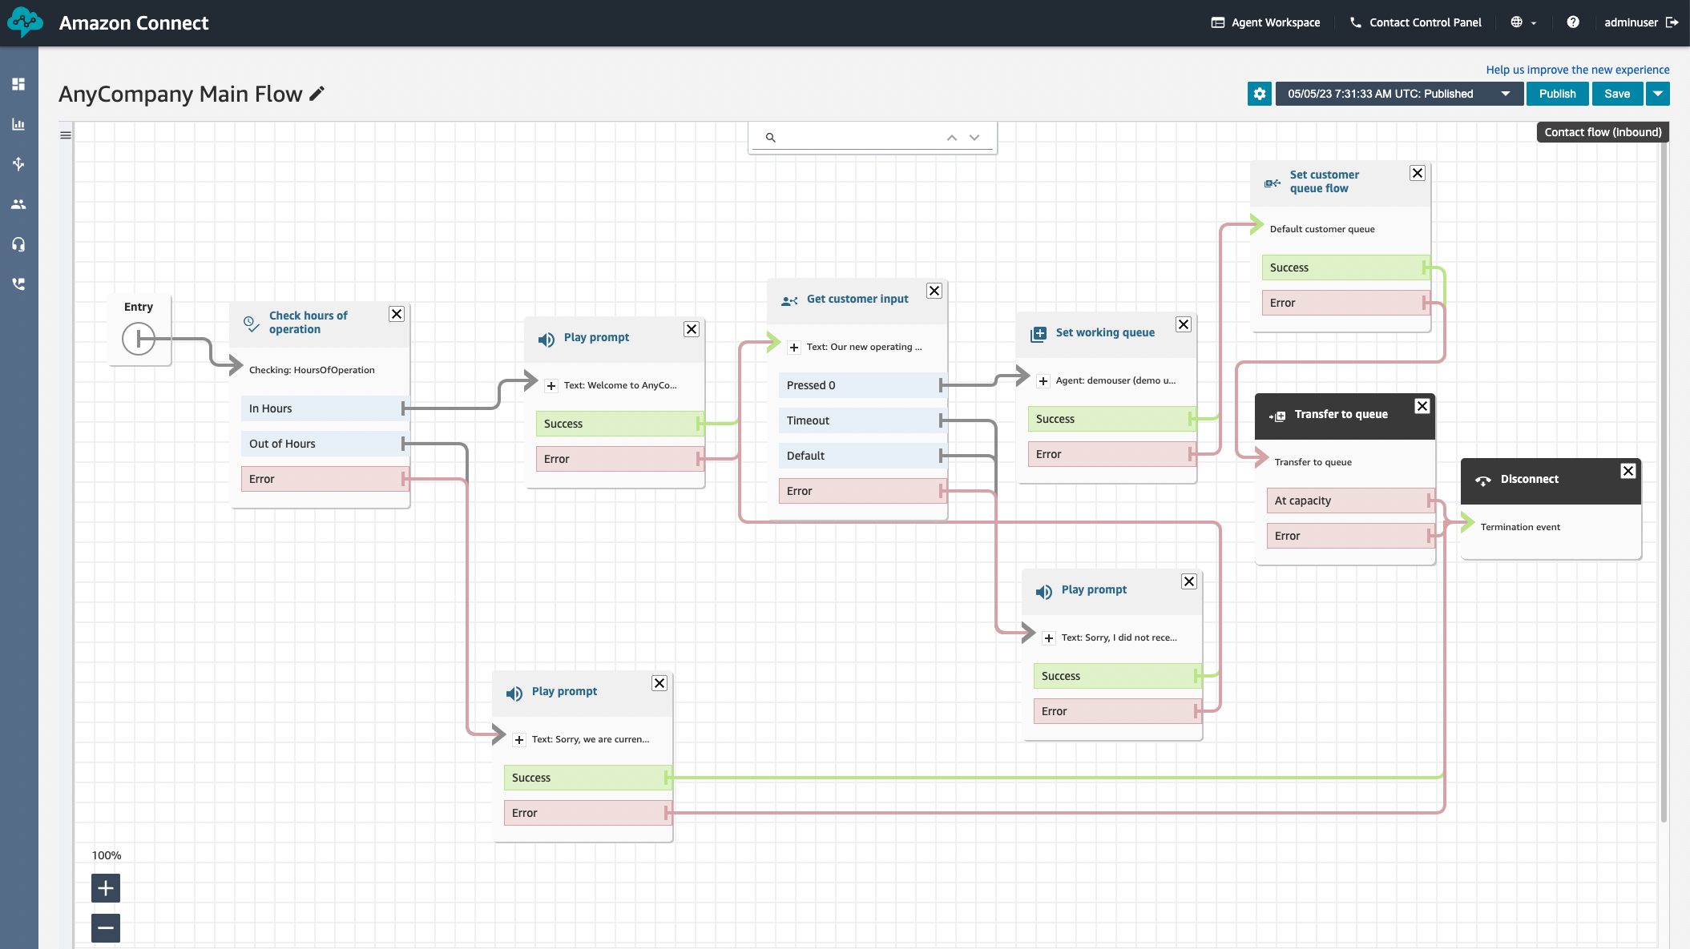
Task: Open Agent Workspace from the top bar
Action: click(1266, 22)
